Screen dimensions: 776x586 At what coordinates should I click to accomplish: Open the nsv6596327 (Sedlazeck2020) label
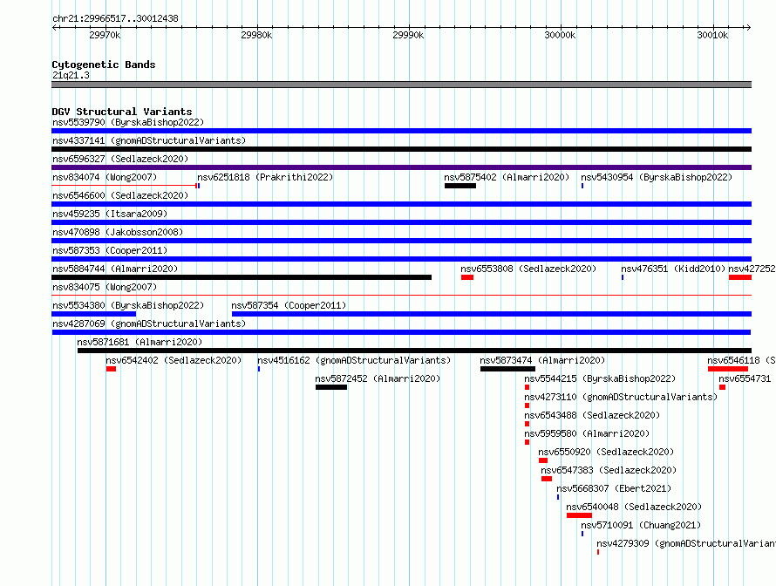tap(120, 159)
